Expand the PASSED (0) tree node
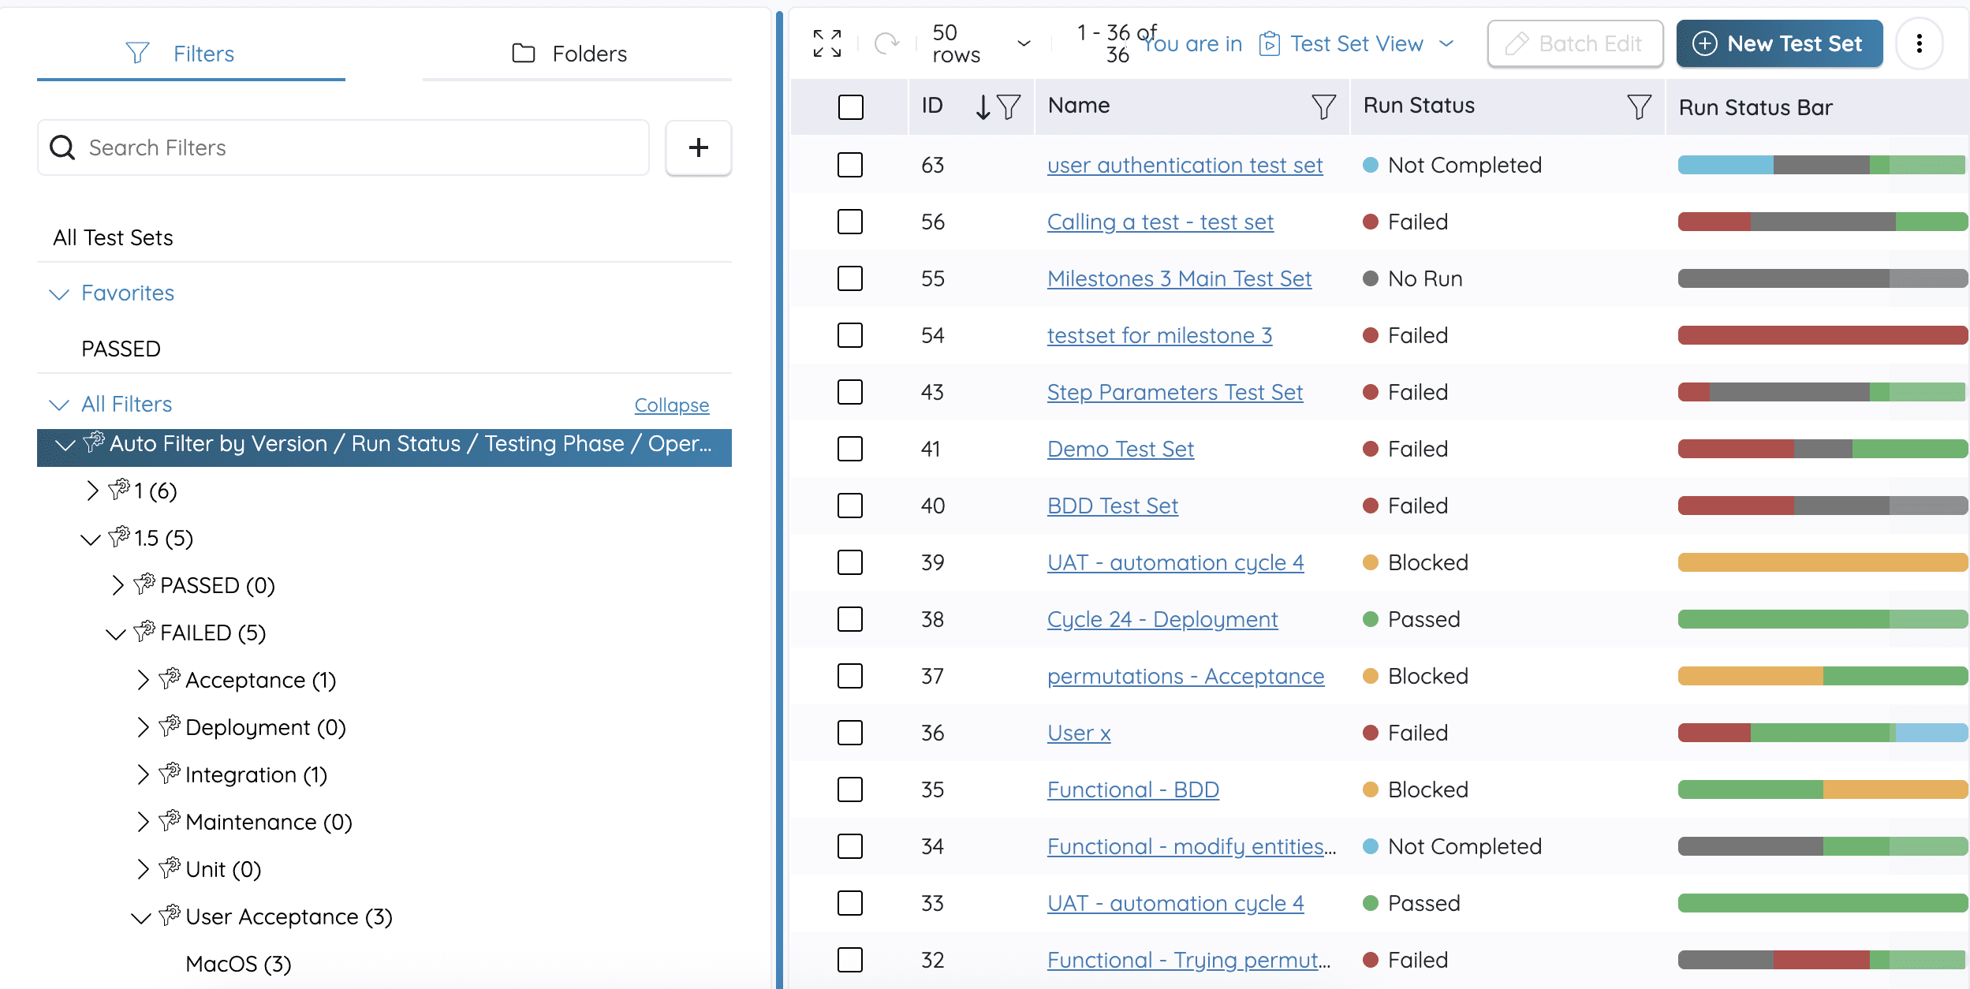 (118, 585)
